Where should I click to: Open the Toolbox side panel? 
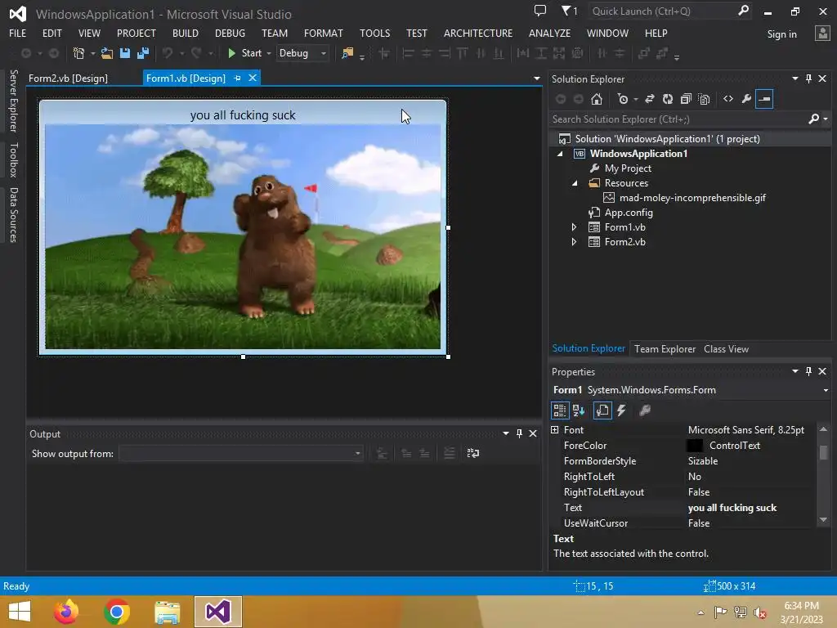point(13,159)
